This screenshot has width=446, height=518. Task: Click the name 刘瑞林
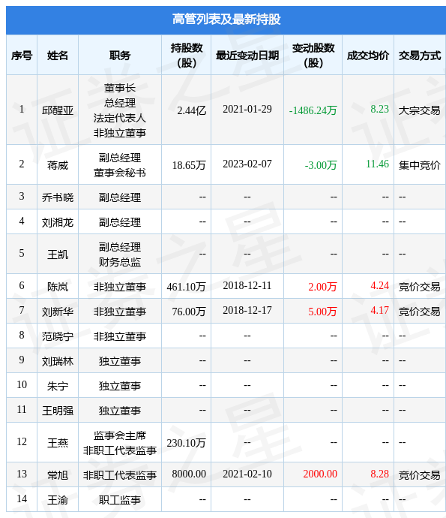[x=58, y=361]
